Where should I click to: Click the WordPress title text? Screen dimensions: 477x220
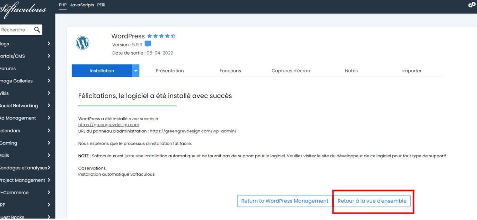click(128, 36)
